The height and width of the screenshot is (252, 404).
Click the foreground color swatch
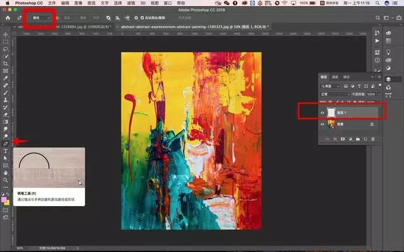4,199
